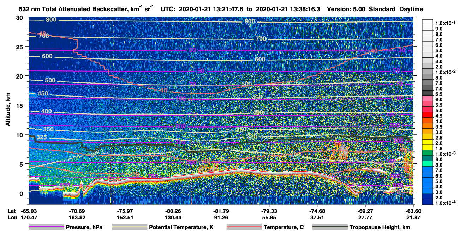Click latitude value -63.60
The height and width of the screenshot is (235, 459).
413,211
